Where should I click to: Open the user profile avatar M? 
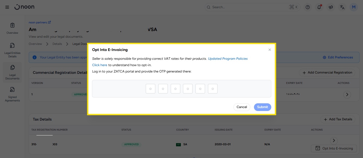(x=354, y=7)
